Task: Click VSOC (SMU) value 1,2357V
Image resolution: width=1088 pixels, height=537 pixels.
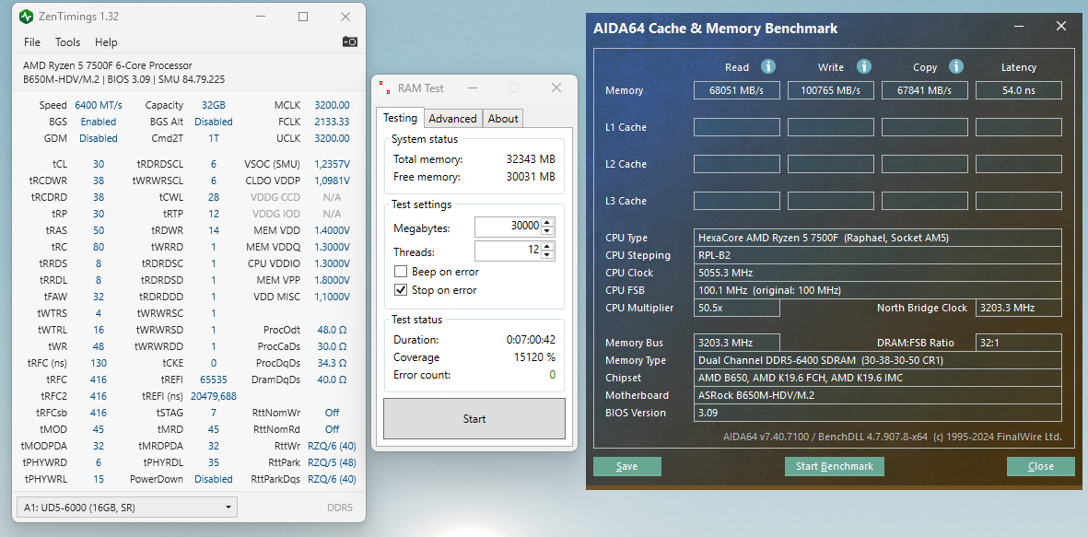Action: (x=332, y=165)
